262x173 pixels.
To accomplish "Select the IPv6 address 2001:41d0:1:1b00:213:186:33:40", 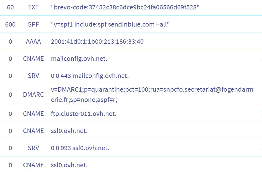I will [97, 42].
